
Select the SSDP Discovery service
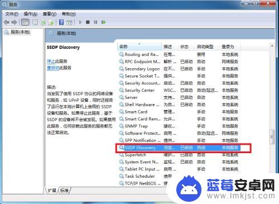(180, 148)
